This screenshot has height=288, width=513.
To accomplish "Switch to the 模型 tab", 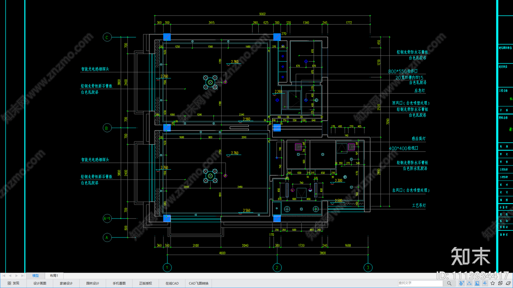I will pos(35,276).
